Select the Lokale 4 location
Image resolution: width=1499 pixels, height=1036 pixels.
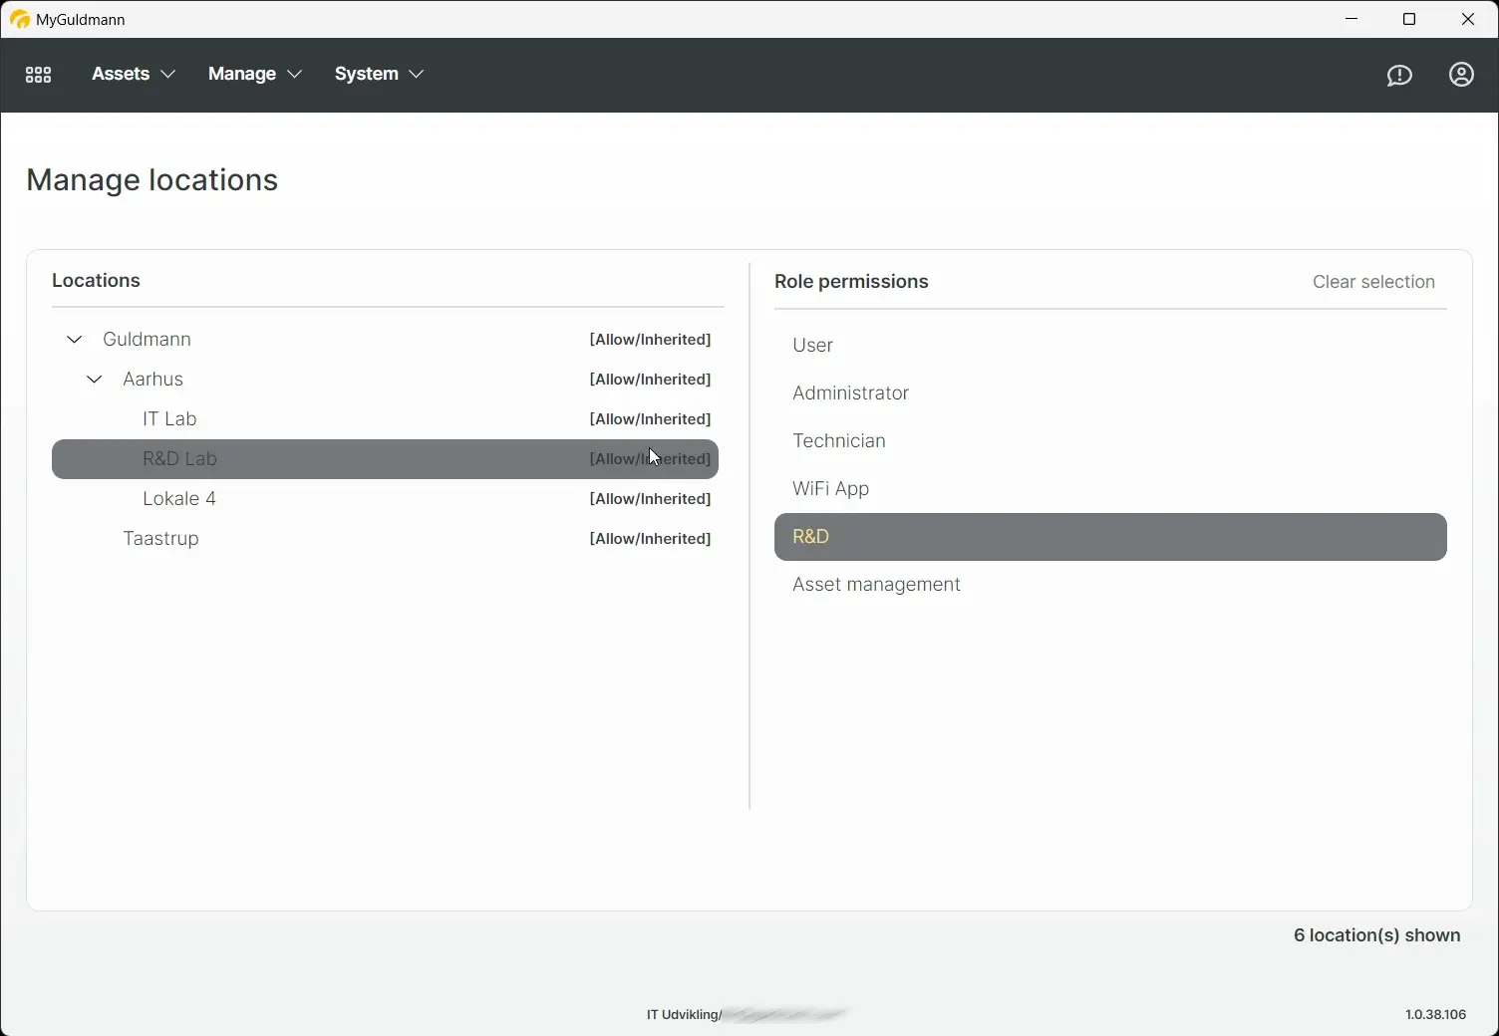(x=179, y=498)
